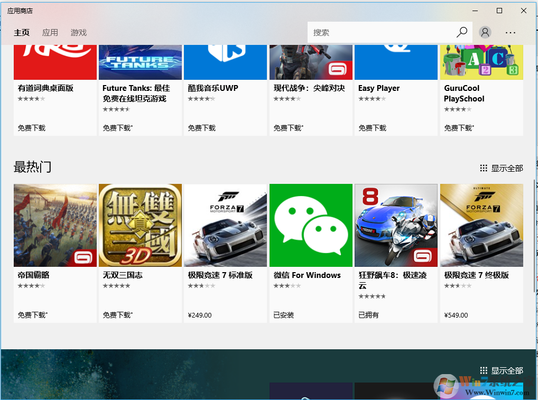Click the title Easy Player
Image resolution: width=538 pixels, height=400 pixels.
click(379, 88)
